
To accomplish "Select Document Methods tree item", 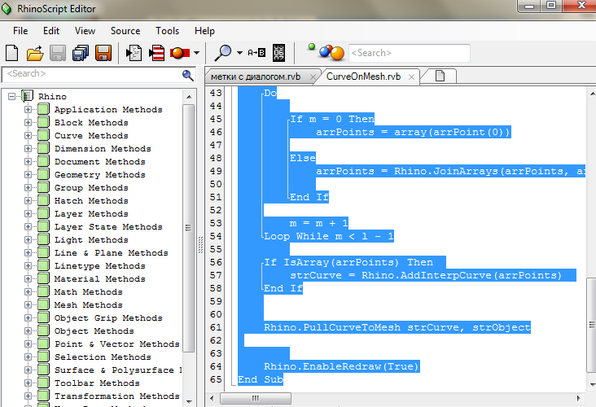I will [x=99, y=161].
